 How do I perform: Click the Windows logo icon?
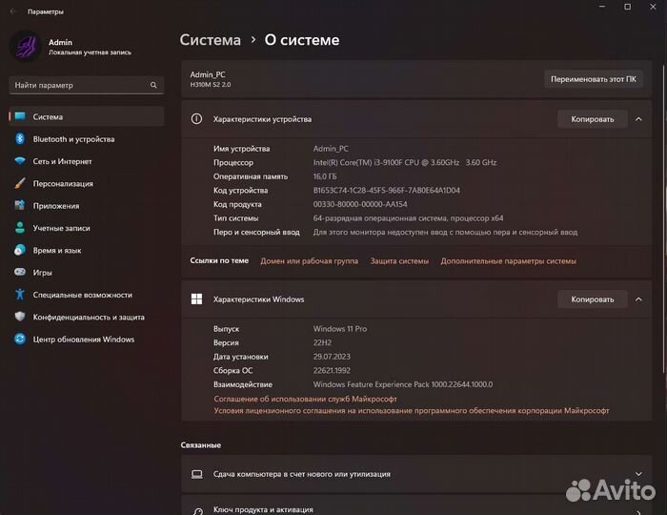click(196, 299)
